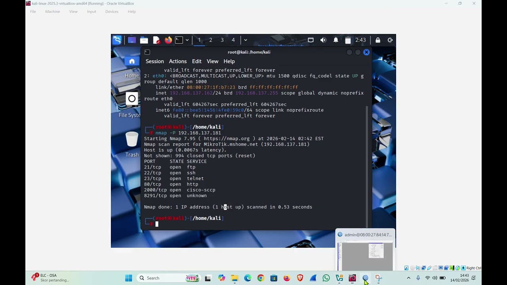Screen dimensions: 507x285
Task: Expand the terminal launcher dropdown arrow
Action: [x=187, y=40]
